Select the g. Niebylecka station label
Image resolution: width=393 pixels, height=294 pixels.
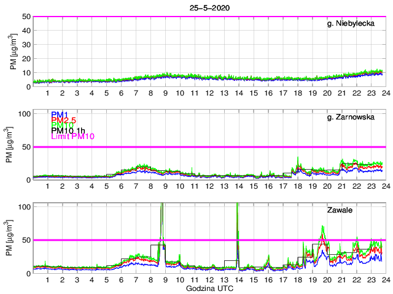(355, 23)
